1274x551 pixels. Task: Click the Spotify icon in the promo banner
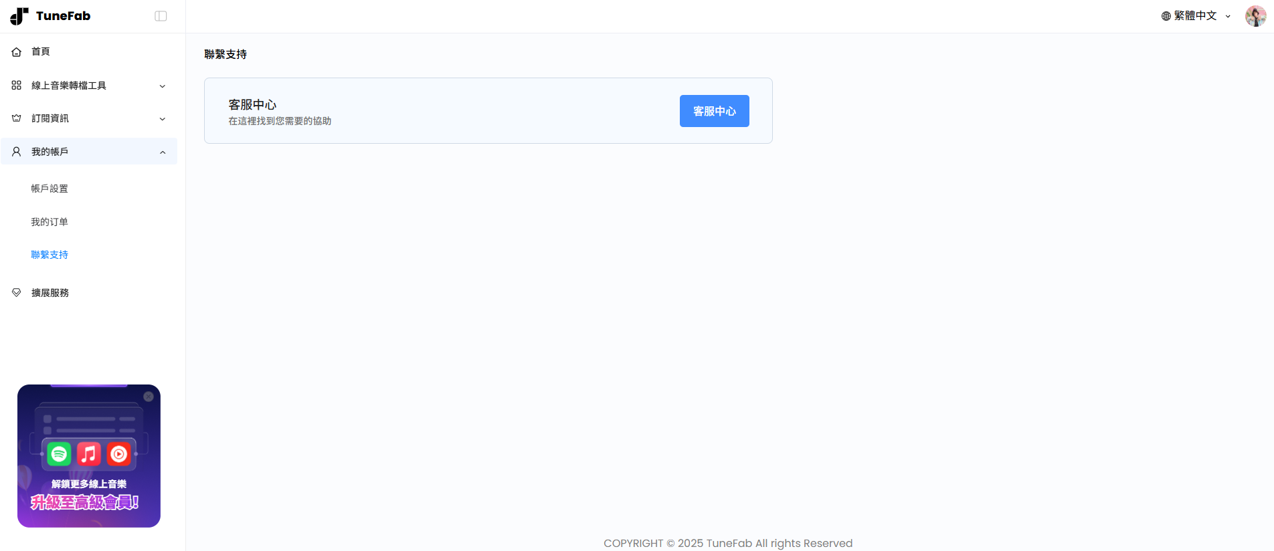tap(59, 454)
